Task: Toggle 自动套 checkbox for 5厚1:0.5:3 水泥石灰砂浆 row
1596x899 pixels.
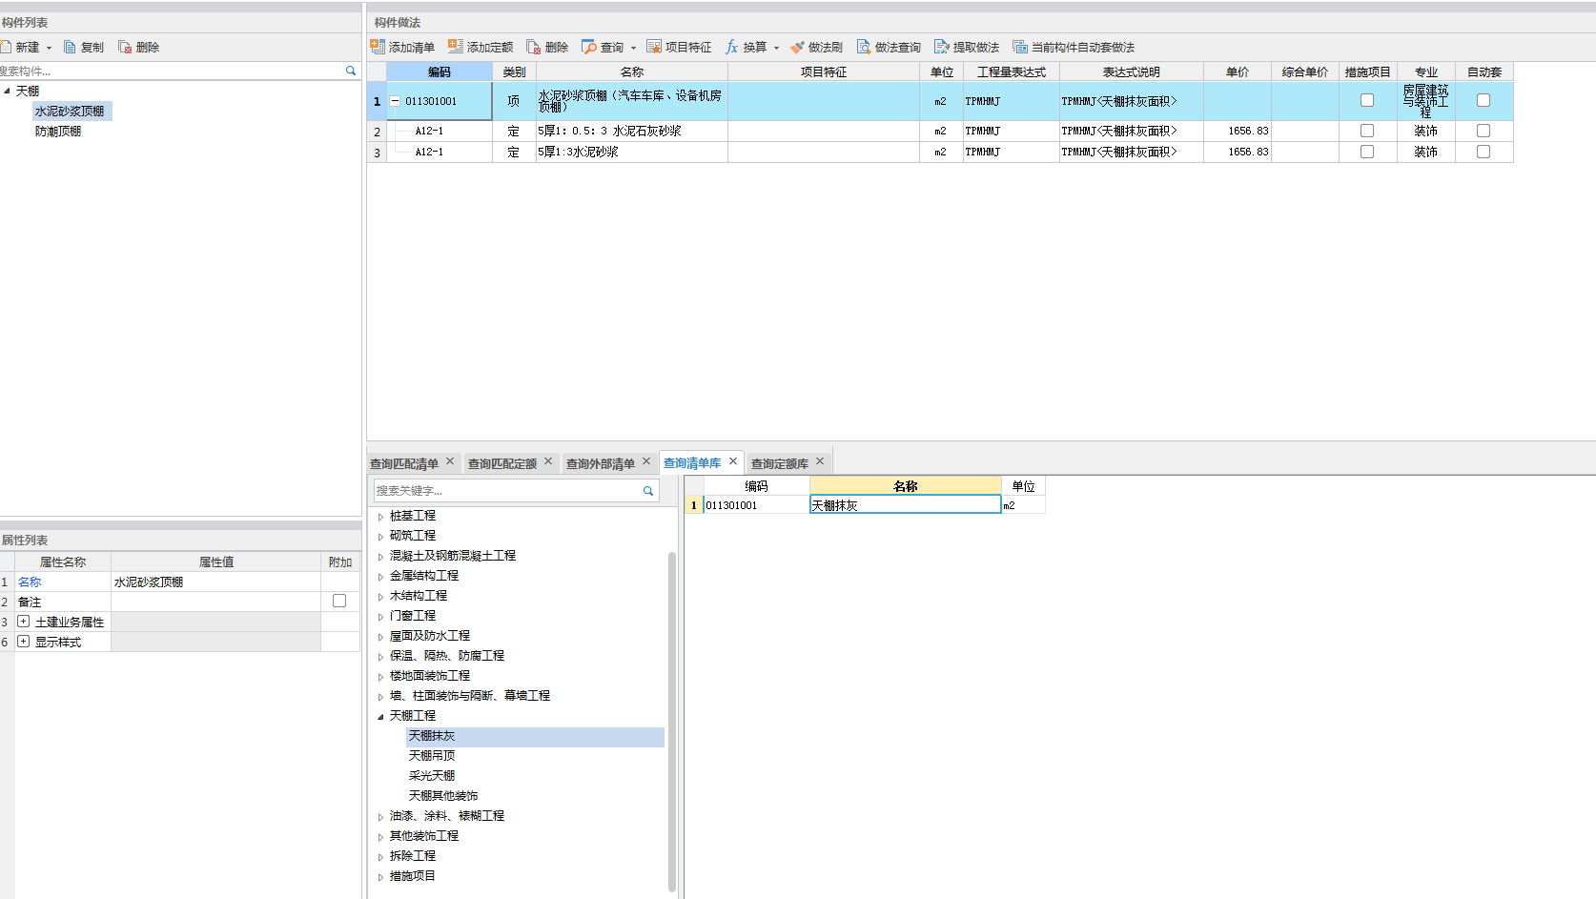Action: 1483,131
